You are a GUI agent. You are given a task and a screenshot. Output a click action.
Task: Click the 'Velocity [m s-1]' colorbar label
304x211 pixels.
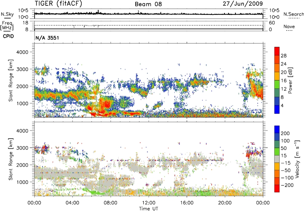pyautogui.click(x=297, y=159)
